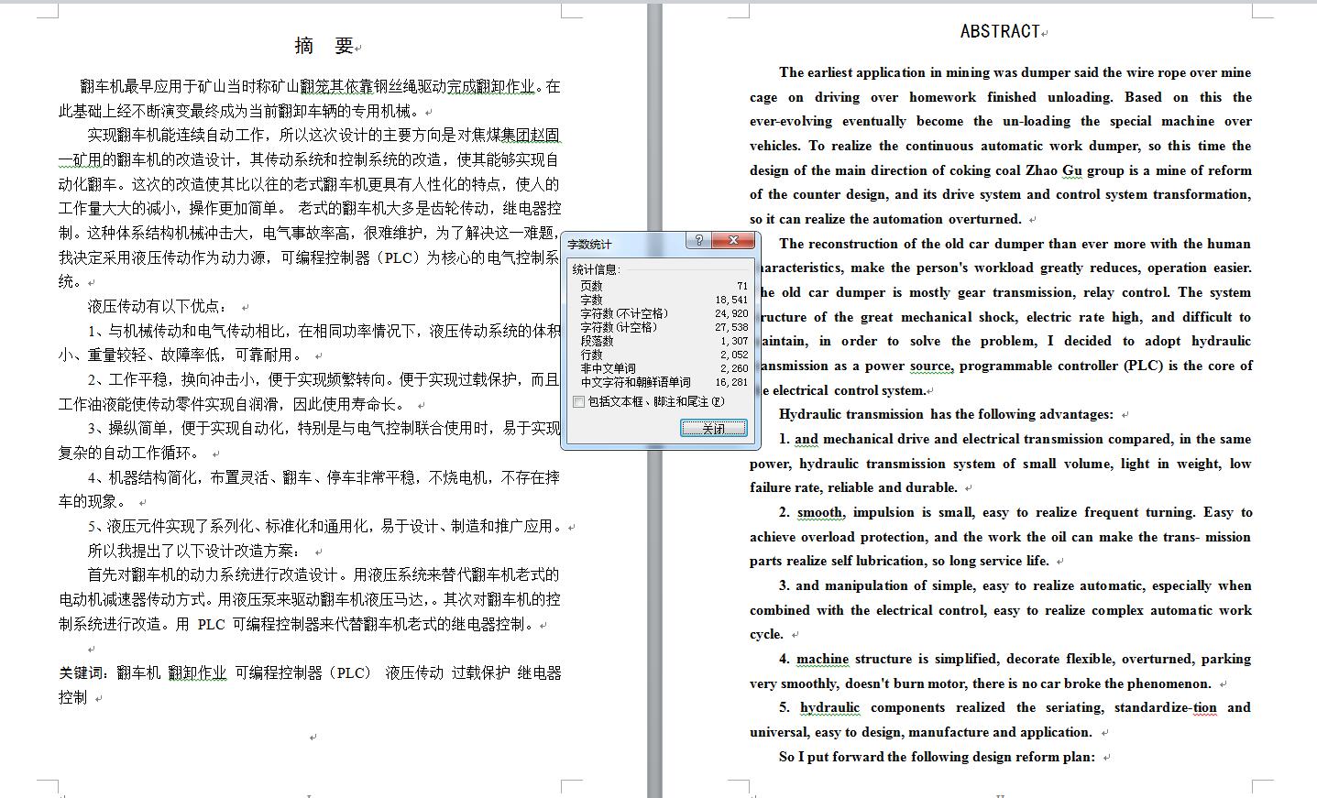1317x798 pixels.
Task: Click the 行数 value 2,052
Action: (734, 355)
